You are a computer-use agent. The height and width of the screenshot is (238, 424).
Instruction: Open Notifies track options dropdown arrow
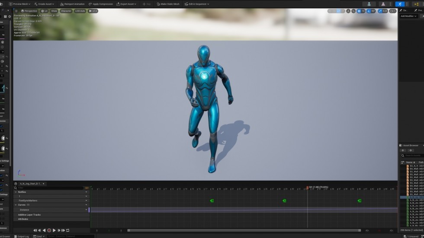point(86,192)
